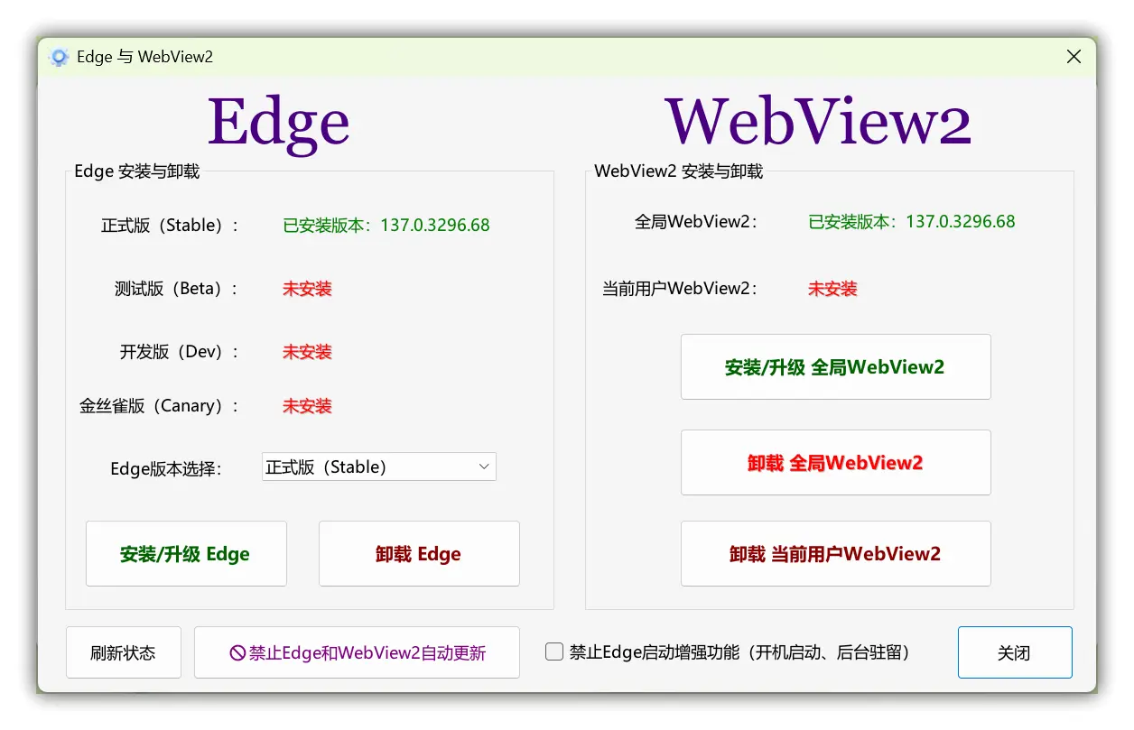Image resolution: width=1134 pixels, height=730 pixels.
Task: Click the app icon in the title bar
Action: click(x=60, y=57)
